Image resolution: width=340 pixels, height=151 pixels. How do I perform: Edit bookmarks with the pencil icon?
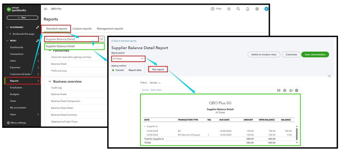pyautogui.click(x=37, y=27)
